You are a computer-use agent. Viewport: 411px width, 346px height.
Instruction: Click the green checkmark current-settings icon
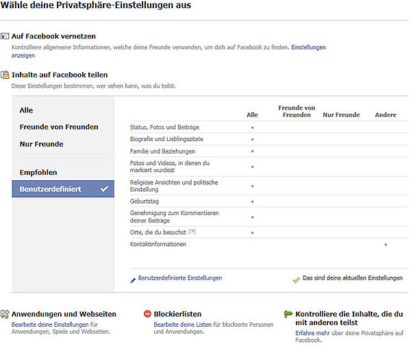click(x=296, y=280)
